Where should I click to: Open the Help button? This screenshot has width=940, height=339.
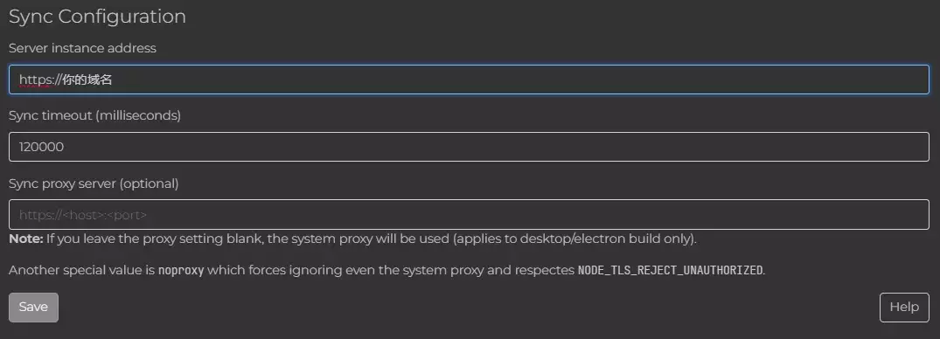pyautogui.click(x=904, y=308)
